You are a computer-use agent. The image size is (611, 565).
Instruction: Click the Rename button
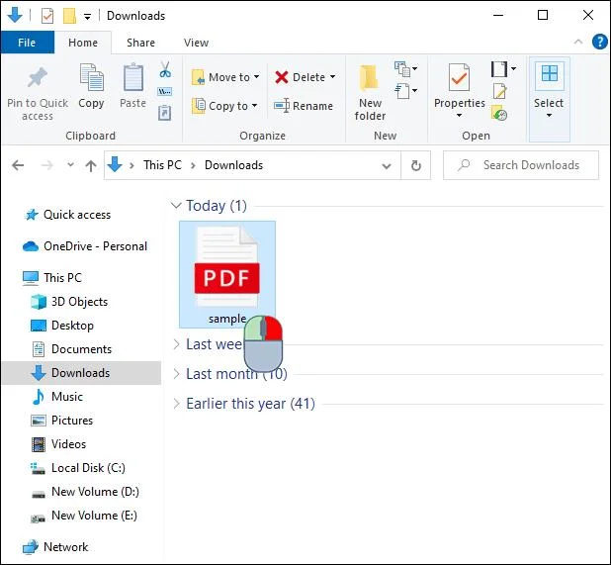click(x=304, y=106)
